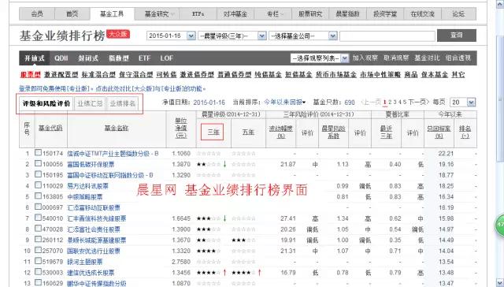This screenshot has width=504, height=287.
Task: Check the box for fund 260112
Action: point(38,239)
